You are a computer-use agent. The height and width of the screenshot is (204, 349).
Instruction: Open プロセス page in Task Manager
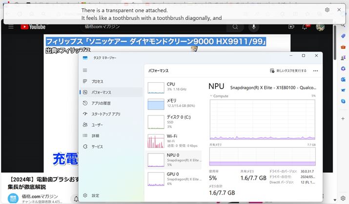[x=97, y=81]
